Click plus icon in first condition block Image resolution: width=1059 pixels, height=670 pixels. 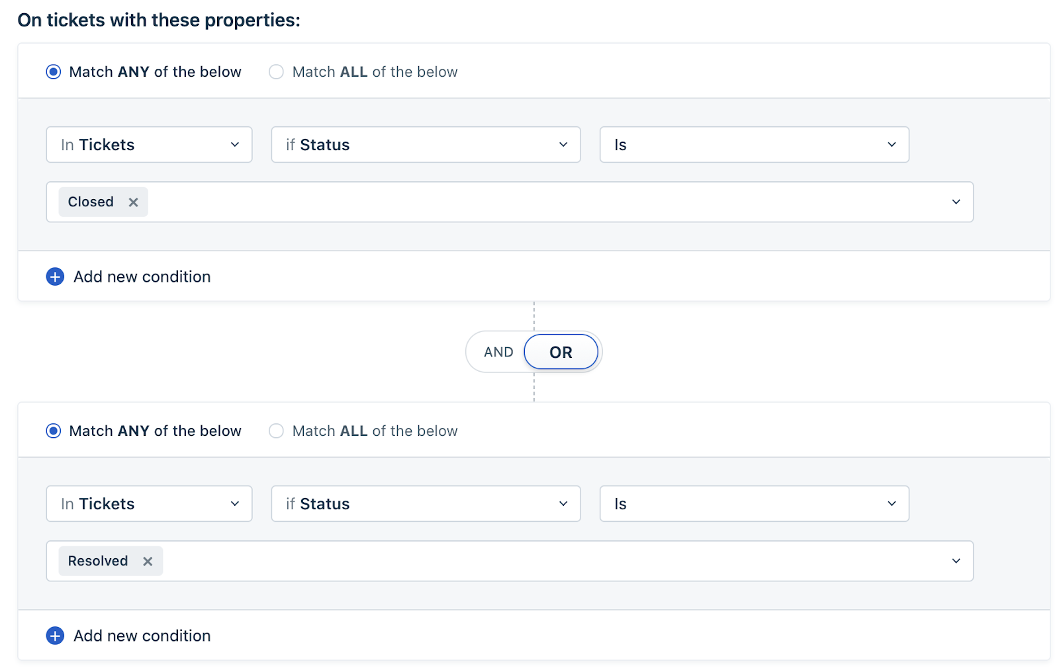click(x=55, y=276)
